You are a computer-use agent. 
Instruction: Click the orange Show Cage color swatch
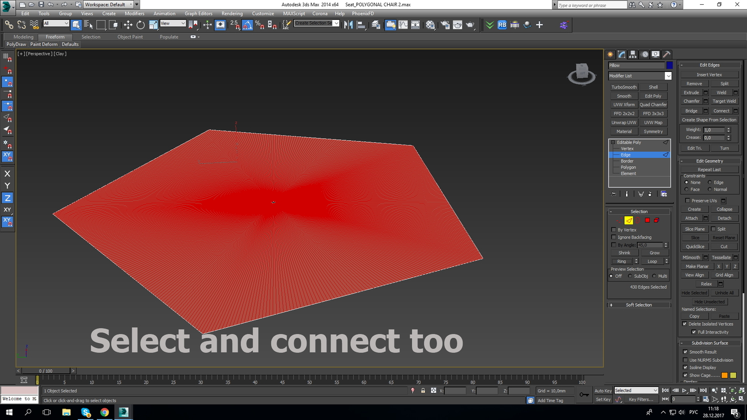[x=725, y=375]
